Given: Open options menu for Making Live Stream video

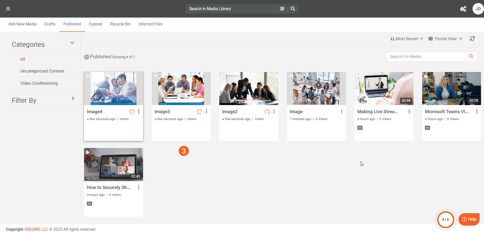Looking at the screenshot, I should tap(409, 111).
